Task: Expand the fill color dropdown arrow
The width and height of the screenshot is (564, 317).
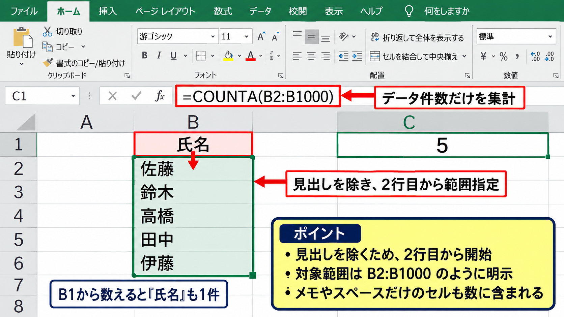Action: pos(239,56)
